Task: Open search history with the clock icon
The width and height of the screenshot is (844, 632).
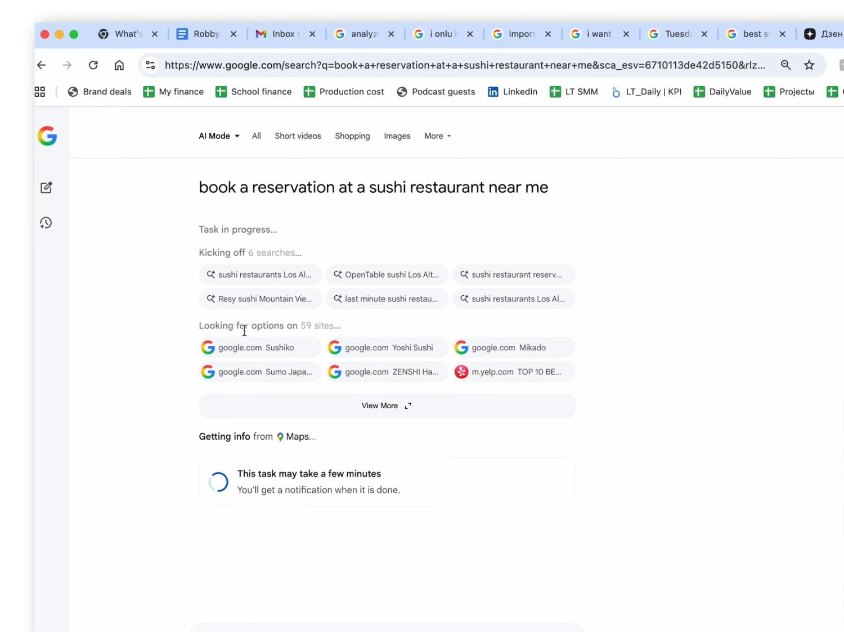Action: [46, 222]
